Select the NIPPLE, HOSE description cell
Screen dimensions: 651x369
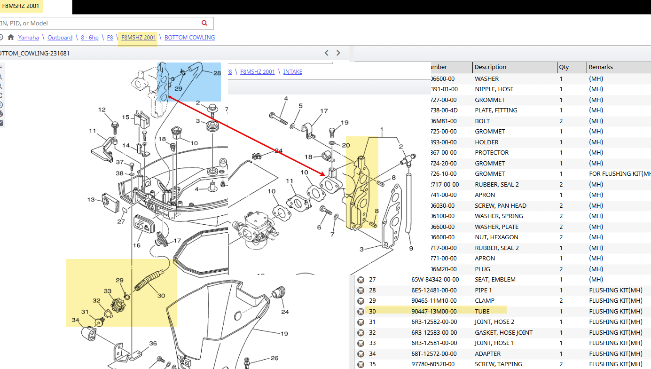(494, 89)
